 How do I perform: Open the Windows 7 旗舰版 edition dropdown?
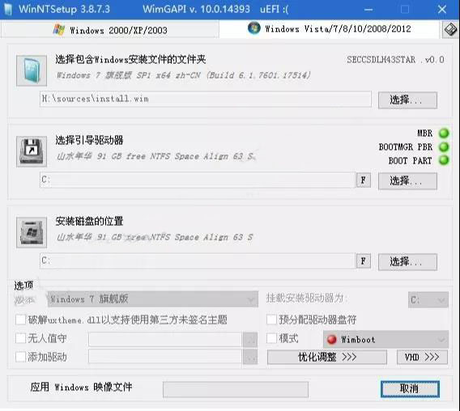click(x=153, y=299)
